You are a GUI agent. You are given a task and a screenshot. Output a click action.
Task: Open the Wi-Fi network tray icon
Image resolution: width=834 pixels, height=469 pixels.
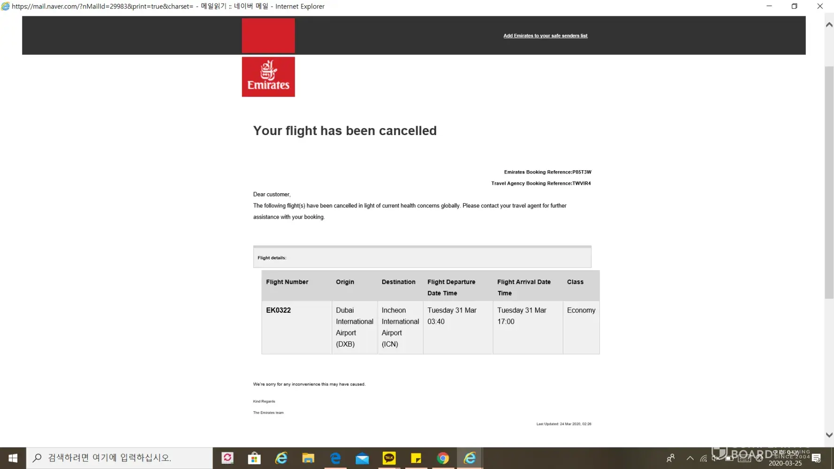coord(704,458)
